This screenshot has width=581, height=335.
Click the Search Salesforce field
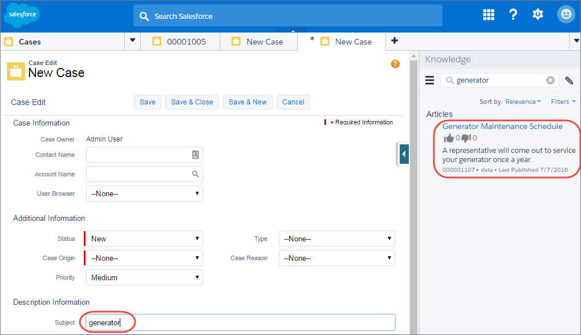click(x=287, y=16)
